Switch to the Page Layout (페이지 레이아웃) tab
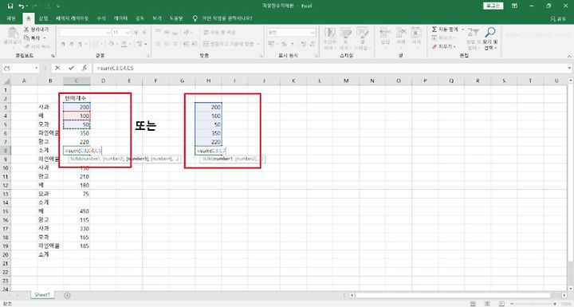574x307 pixels. coord(72,18)
